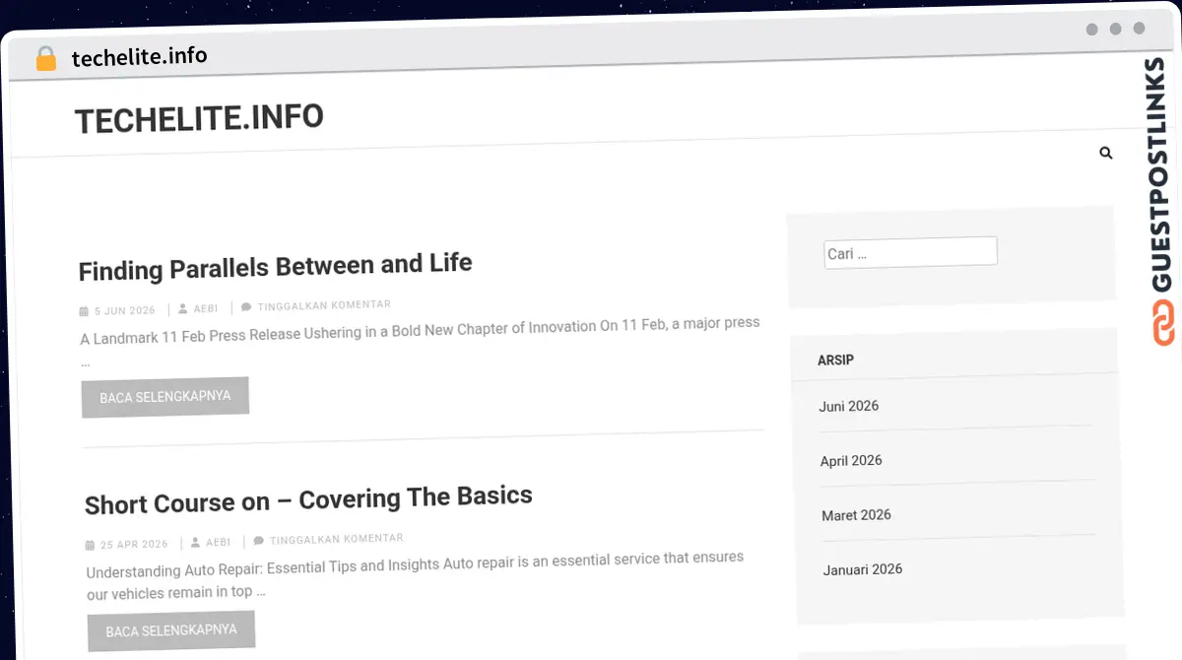Viewport: 1182px width, 660px height.
Task: Click Tinggalkan Komentar on Short Course post
Action: point(337,539)
